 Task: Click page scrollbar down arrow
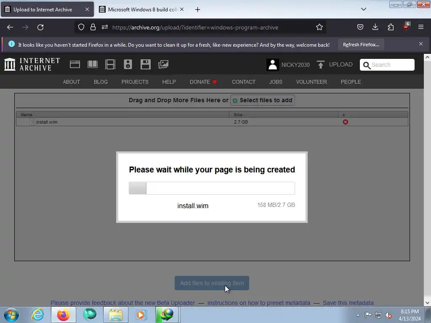click(427, 303)
